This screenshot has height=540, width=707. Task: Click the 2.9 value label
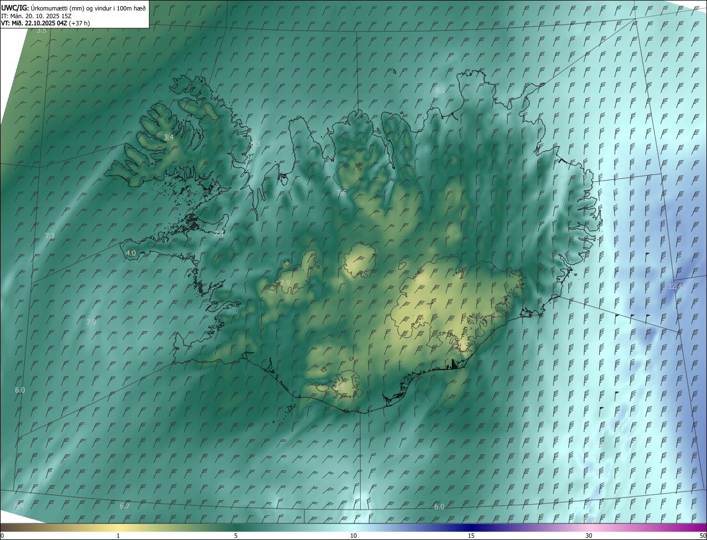285,283
